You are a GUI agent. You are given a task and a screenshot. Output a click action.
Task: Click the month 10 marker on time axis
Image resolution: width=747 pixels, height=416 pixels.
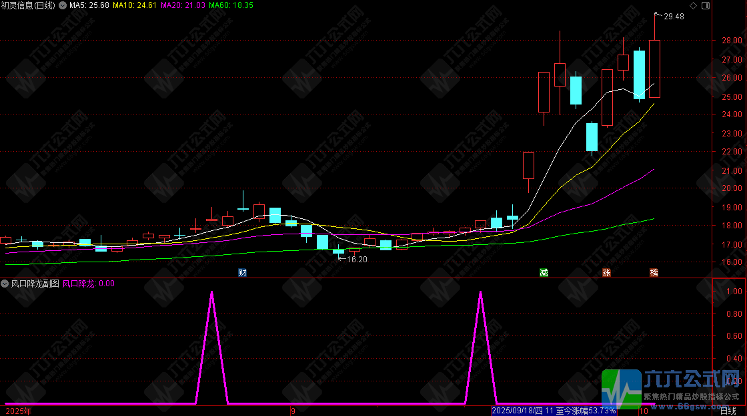coord(644,411)
